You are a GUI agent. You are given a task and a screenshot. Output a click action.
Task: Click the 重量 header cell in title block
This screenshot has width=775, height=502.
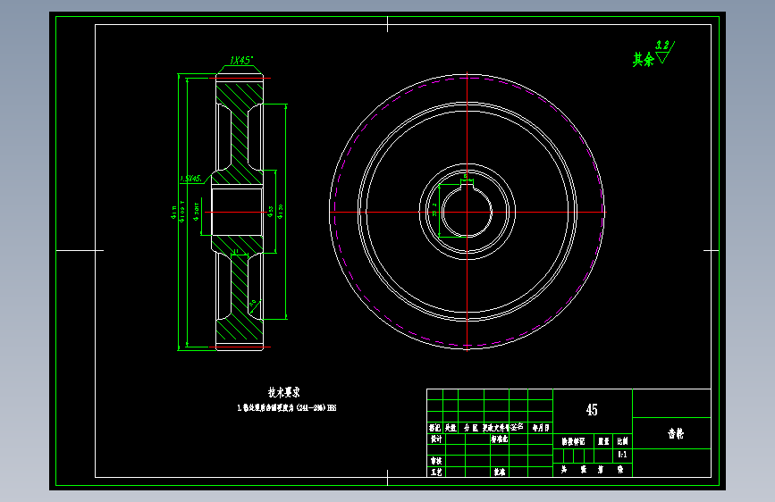(603, 441)
